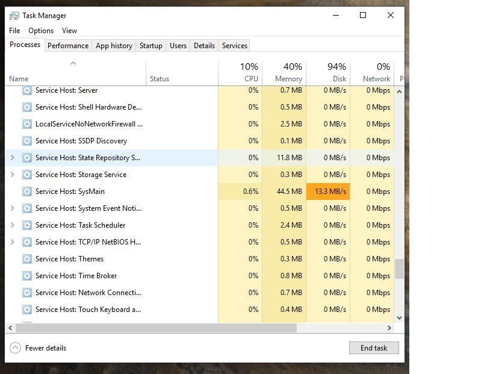Select the Service Host: Server row
Screen dimensions: 493x374
pyautogui.click(x=200, y=90)
